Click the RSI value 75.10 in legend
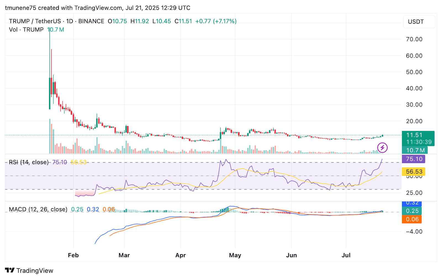The width and height of the screenshot is (442, 279). click(x=60, y=162)
